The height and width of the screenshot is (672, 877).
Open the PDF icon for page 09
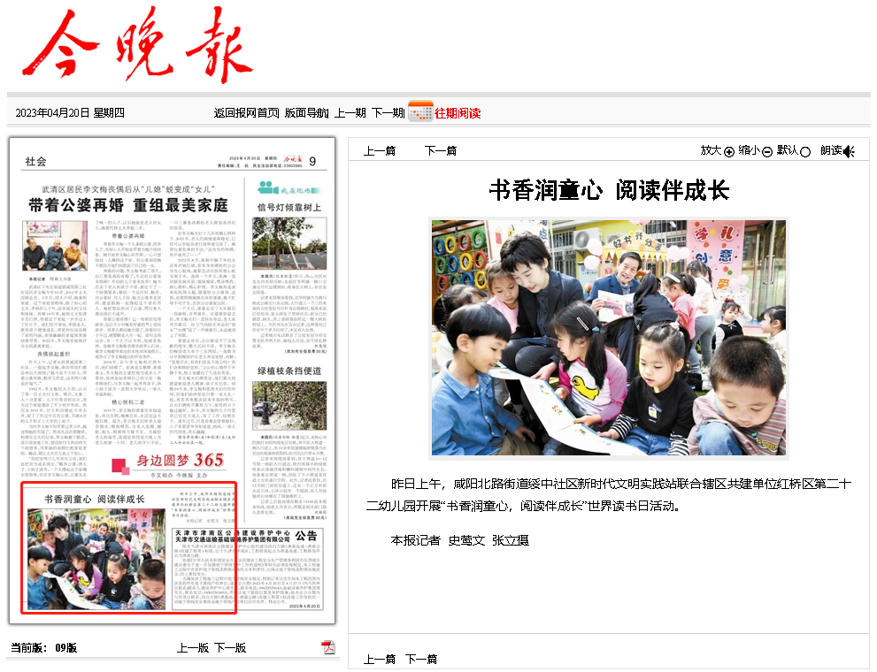329,646
